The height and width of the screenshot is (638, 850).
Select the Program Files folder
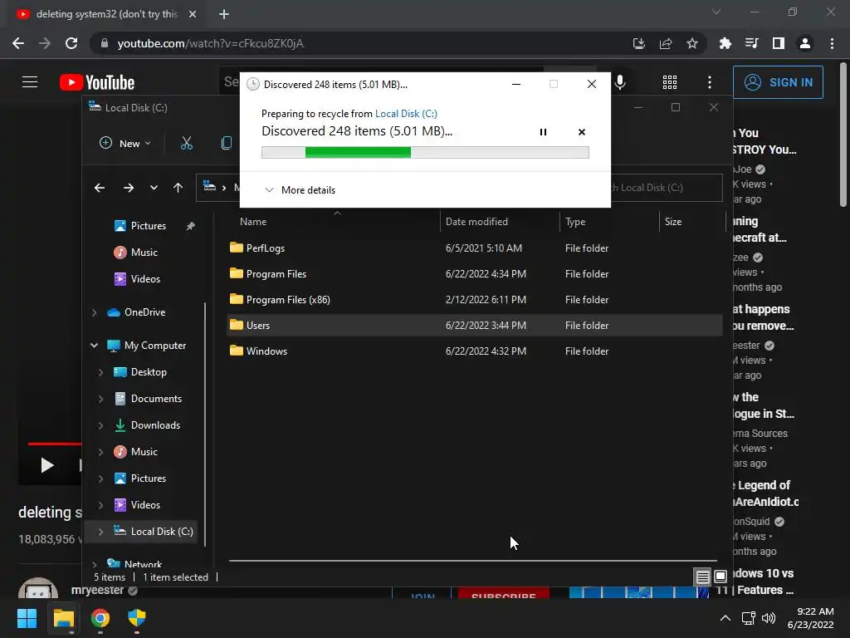(474, 274)
